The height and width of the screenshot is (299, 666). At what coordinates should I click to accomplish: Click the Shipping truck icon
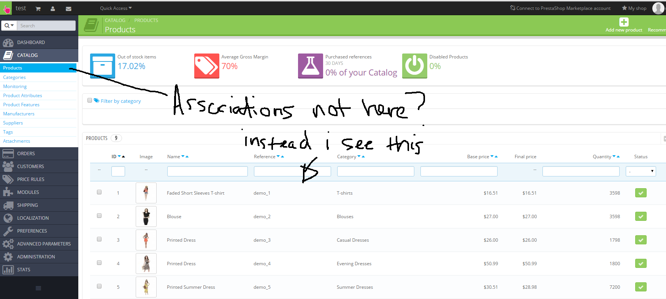pos(8,205)
